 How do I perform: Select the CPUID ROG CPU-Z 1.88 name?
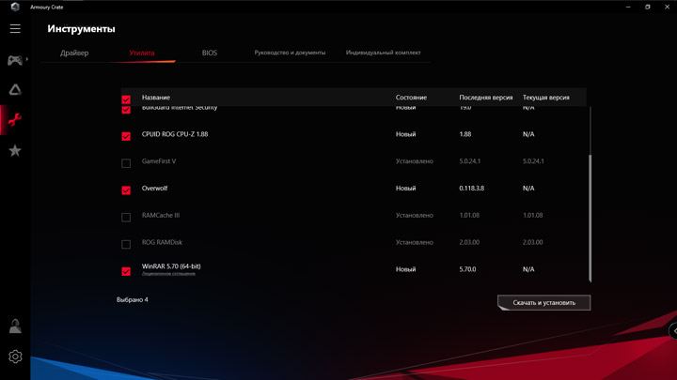[x=175, y=134]
